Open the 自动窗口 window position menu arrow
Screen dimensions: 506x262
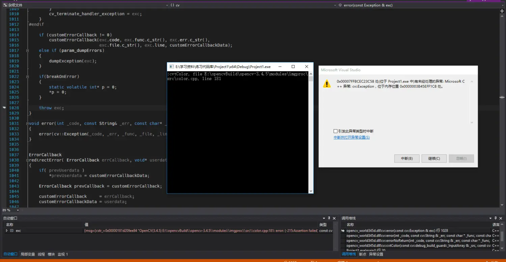point(324,218)
